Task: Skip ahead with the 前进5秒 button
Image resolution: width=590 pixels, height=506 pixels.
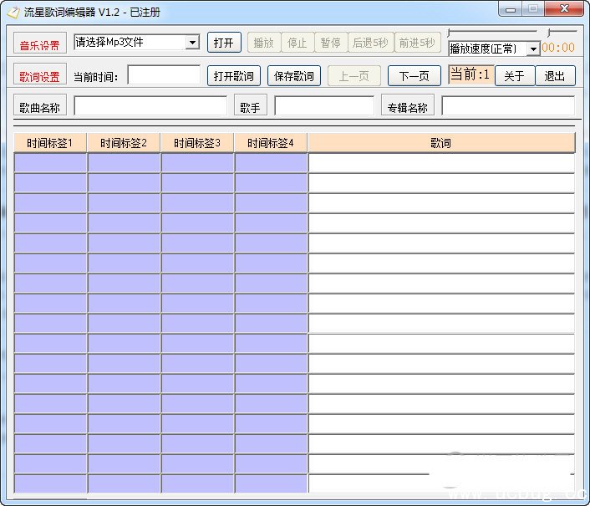Action: point(417,43)
